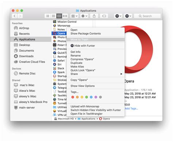Switch to icon view
The height and width of the screenshot is (142, 173).
pyautogui.click(x=48, y=16)
